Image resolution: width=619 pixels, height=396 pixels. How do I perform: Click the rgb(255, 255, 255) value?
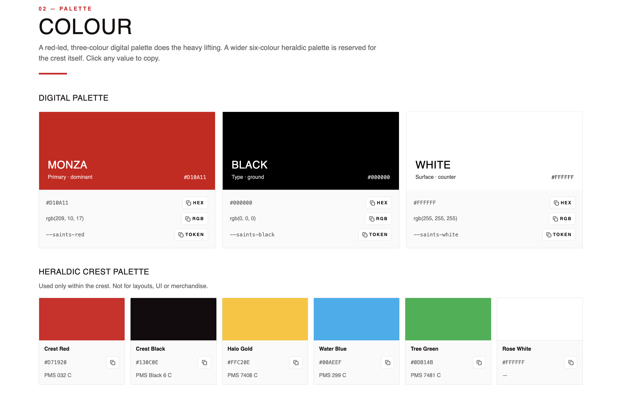435,219
